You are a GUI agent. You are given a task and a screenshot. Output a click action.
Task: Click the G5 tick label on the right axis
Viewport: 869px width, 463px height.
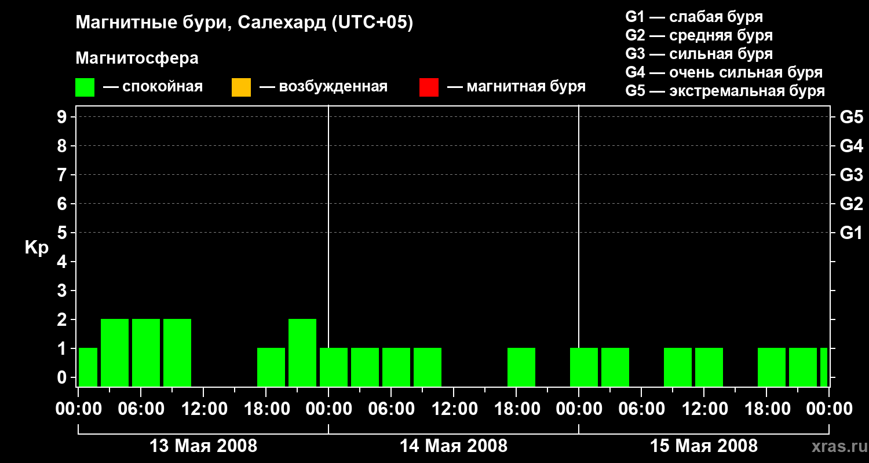[x=852, y=117]
